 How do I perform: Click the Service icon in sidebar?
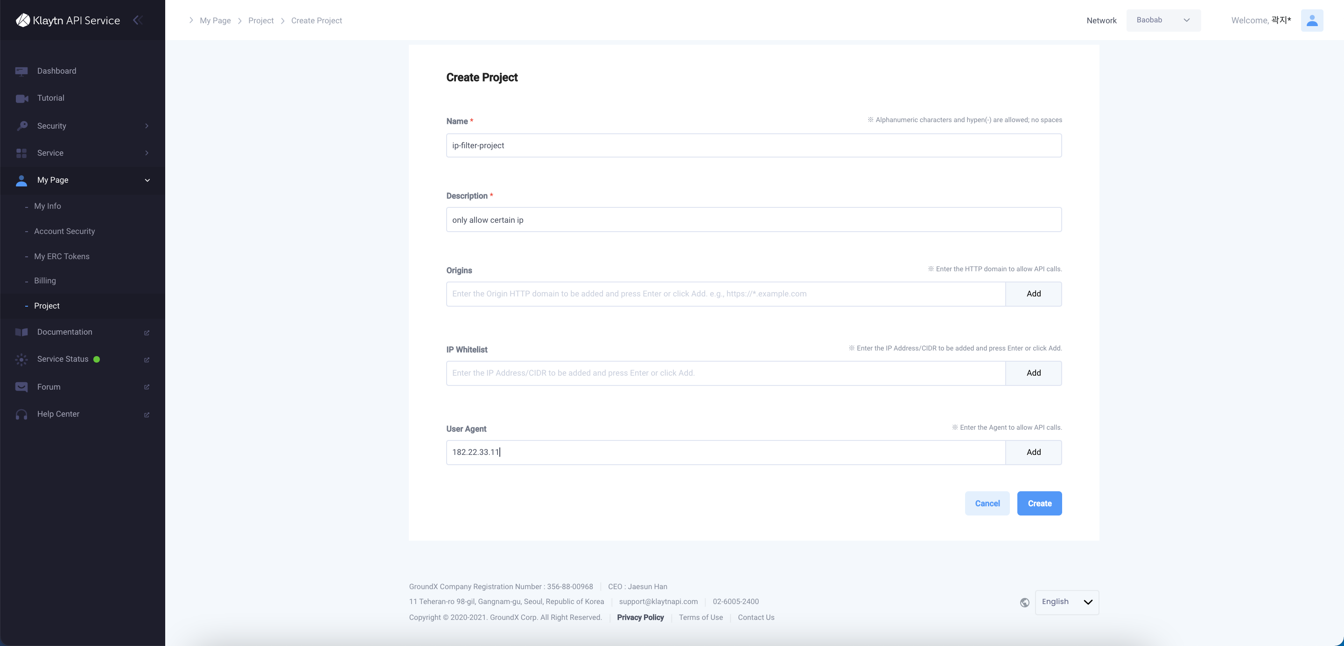(x=21, y=153)
